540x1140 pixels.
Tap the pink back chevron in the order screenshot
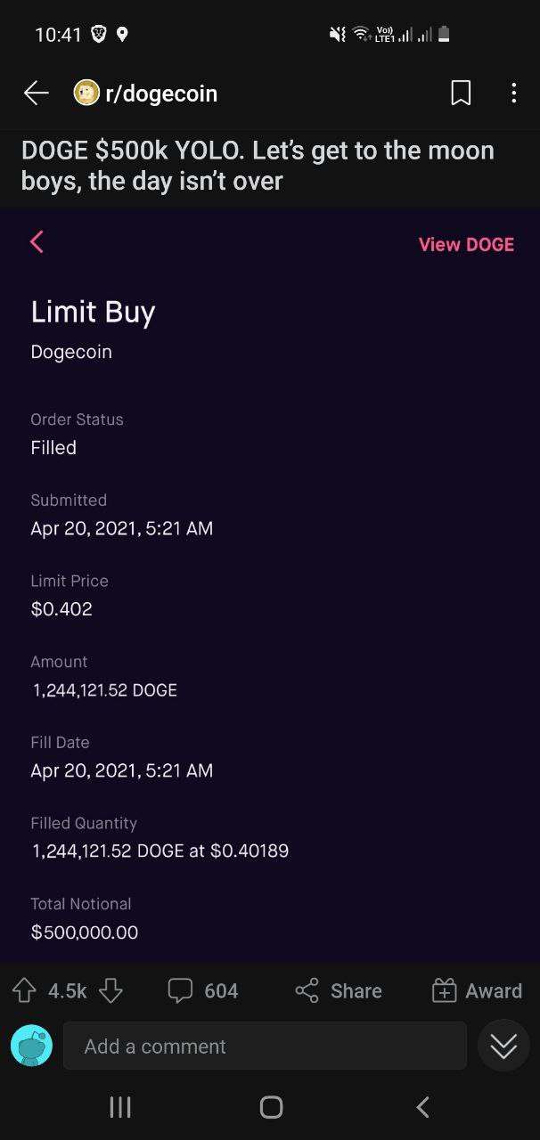point(37,241)
